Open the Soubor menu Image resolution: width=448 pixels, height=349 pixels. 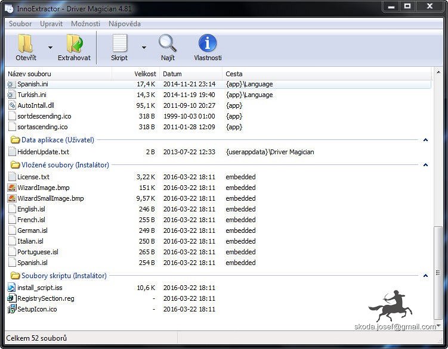coord(20,24)
